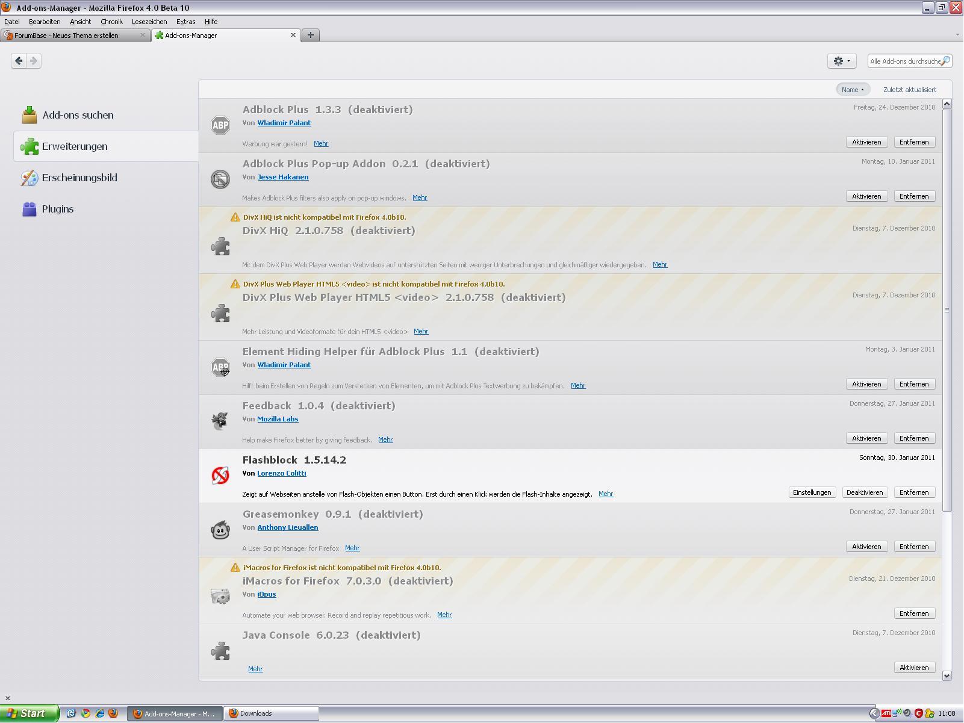This screenshot has height=723, width=964.
Task: Click the scrollbar up arrow
Action: point(947,104)
